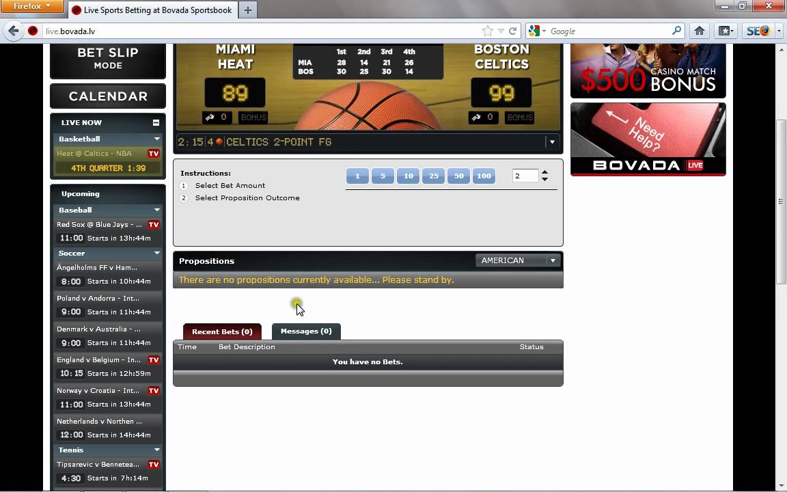Click TV icon for Tipsarevic match

point(154,465)
